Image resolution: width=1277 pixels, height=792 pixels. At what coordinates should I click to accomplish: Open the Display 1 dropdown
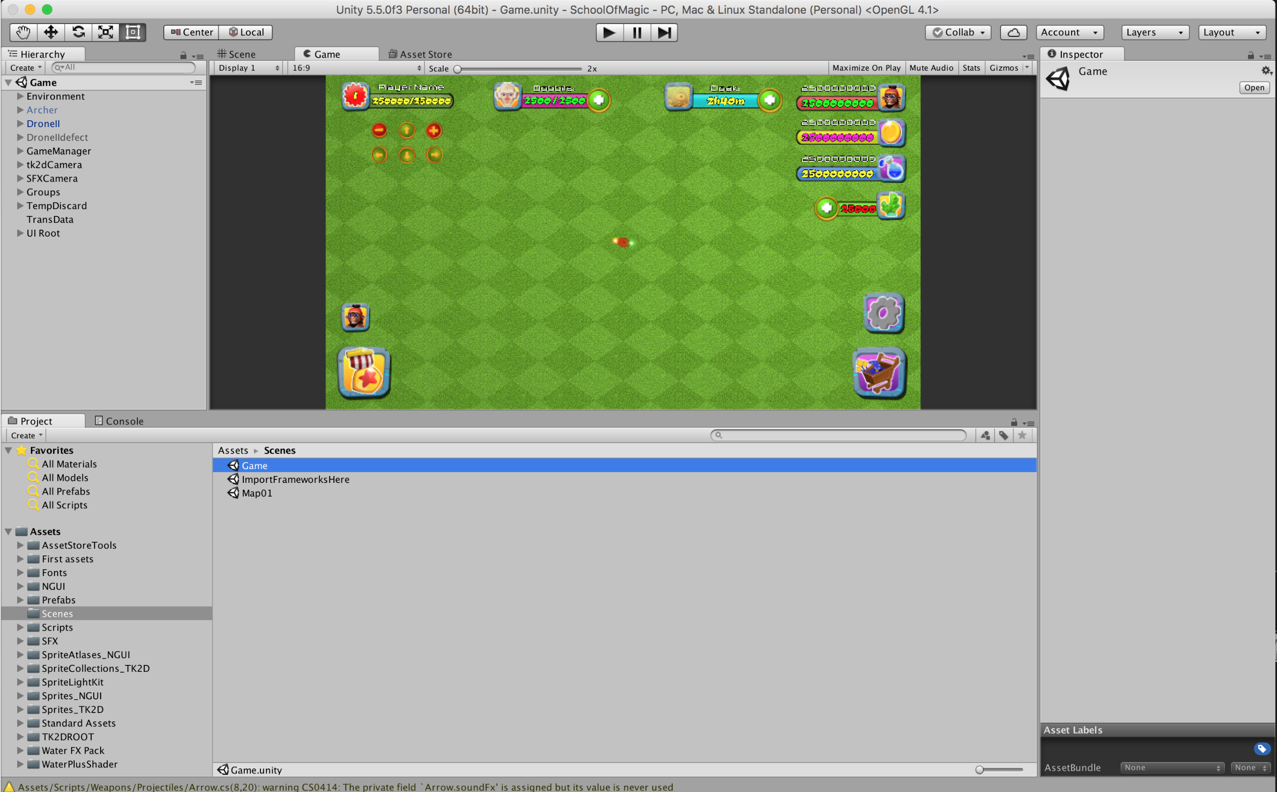click(x=249, y=68)
